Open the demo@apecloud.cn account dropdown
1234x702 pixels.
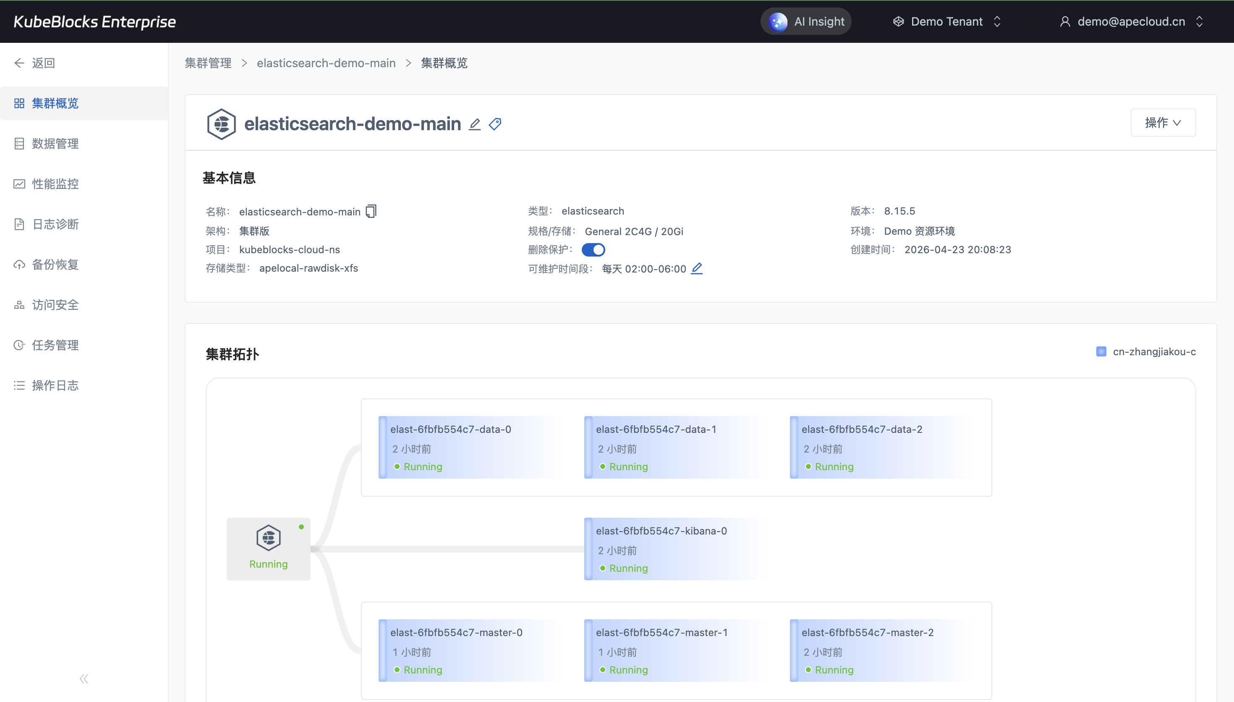(1131, 22)
